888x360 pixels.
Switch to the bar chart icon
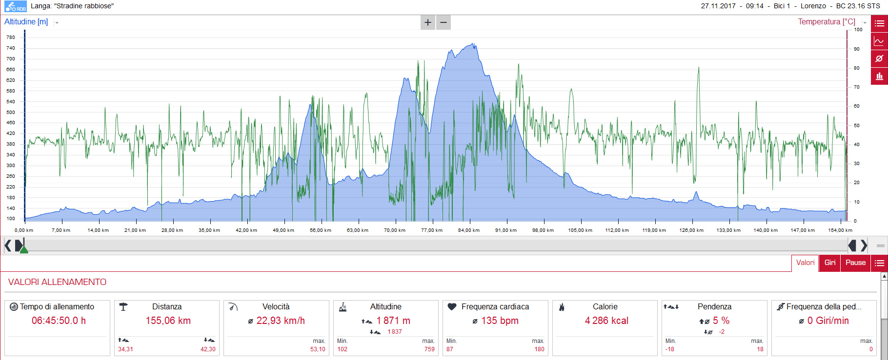click(x=879, y=76)
